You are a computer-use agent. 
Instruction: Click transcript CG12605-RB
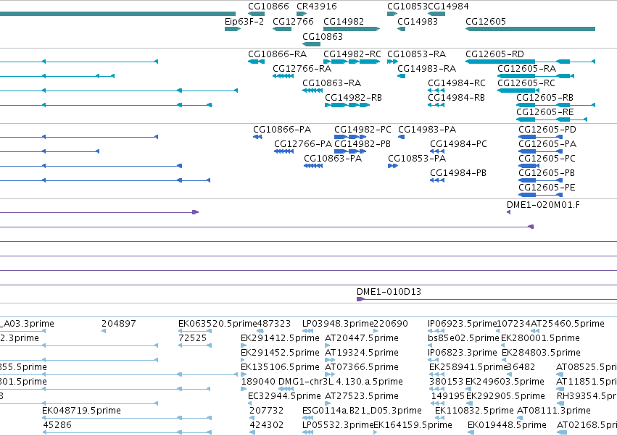tap(544, 98)
